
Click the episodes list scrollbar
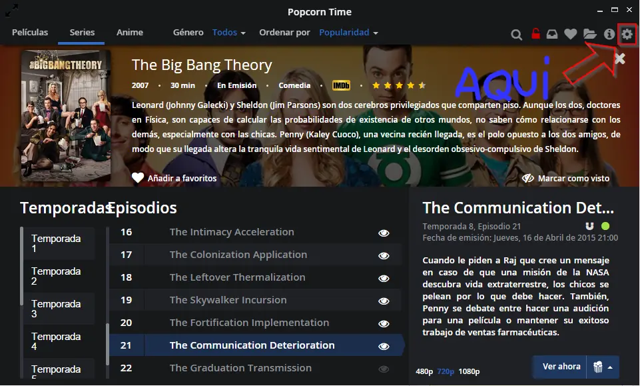coord(107,345)
